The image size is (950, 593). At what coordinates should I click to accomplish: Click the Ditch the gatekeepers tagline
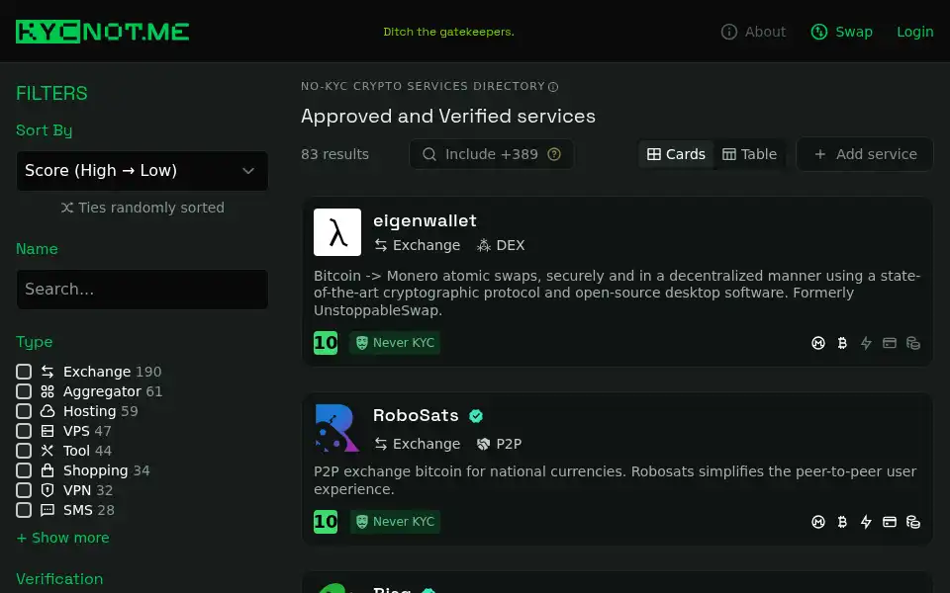(x=448, y=32)
